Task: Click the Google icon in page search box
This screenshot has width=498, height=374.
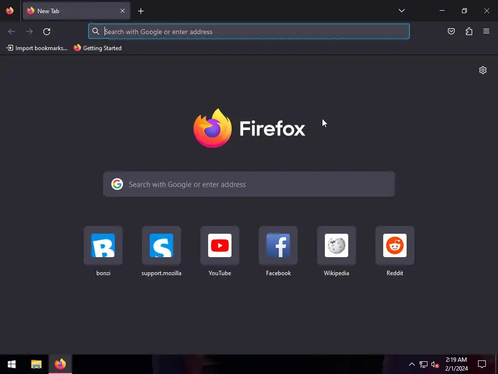Action: (x=117, y=184)
